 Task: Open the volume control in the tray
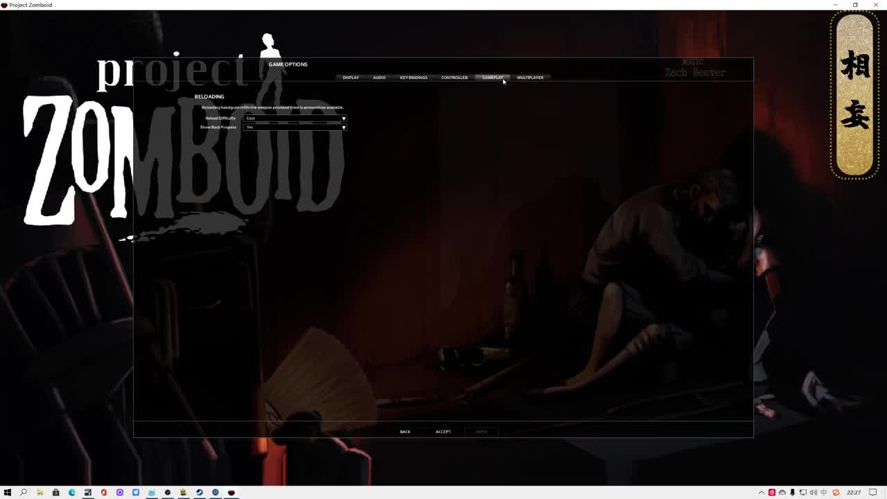pyautogui.click(x=814, y=493)
